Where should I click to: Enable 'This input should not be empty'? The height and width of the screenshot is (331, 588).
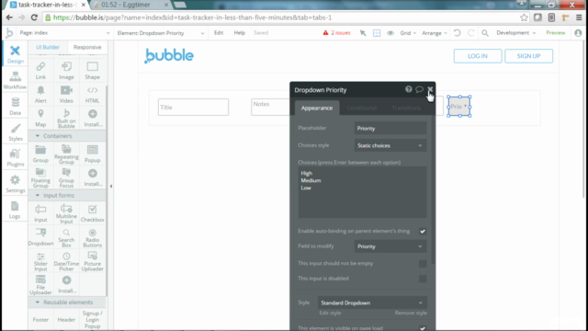click(x=423, y=264)
